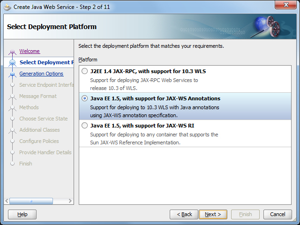300x225 pixels.
Task: Click the JAX-WS RI description text
Action: (x=154, y=139)
